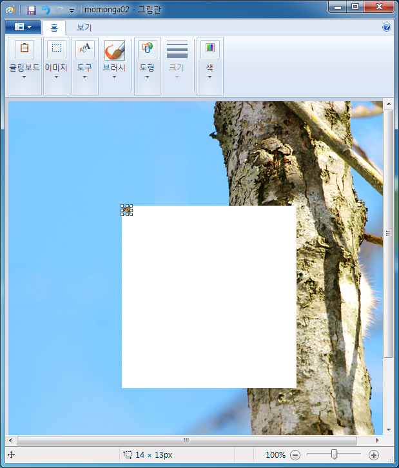Zoom in with the plus button
Image resolution: width=399 pixels, height=468 pixels.
[374, 455]
